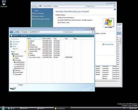Select the inetpub folder icon

pos(29,41)
